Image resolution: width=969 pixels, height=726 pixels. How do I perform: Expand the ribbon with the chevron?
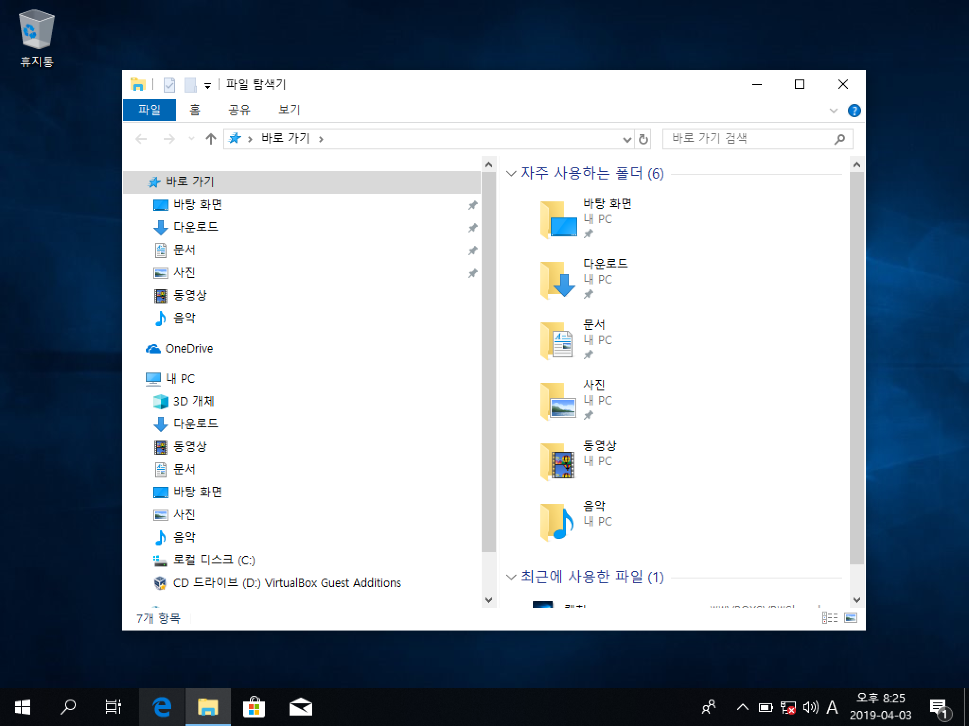point(834,111)
